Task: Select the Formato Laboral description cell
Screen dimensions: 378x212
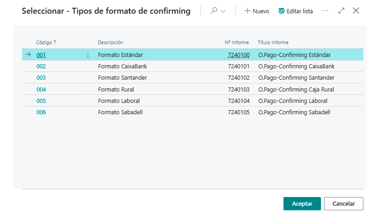Action: coord(119,101)
